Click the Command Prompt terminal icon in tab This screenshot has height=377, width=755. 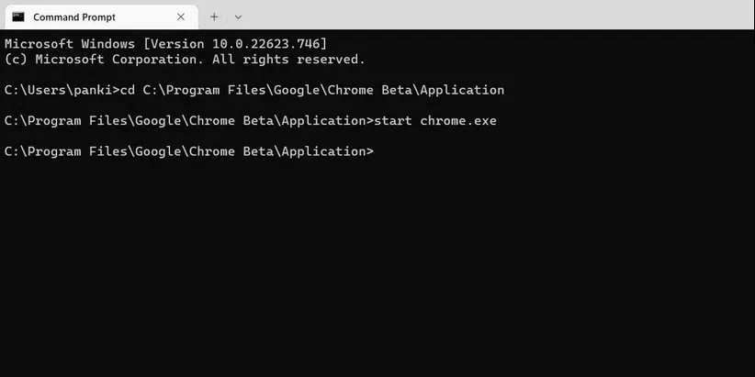(18, 17)
